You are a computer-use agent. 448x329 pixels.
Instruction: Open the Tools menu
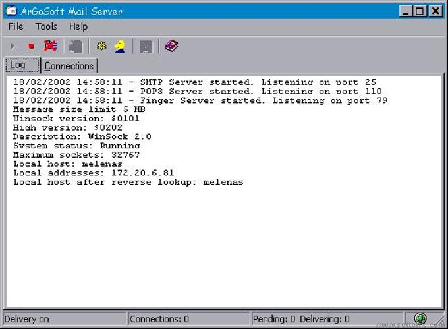pyautogui.click(x=46, y=26)
